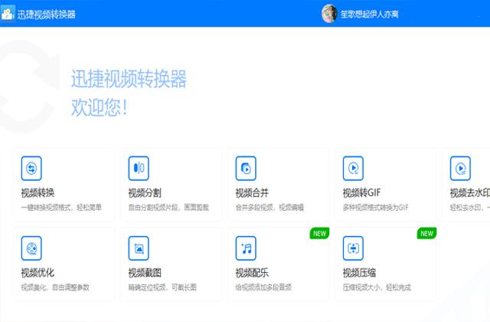This screenshot has width=490, height=322.
Task: Click NEW badge on 视频压缩 card
Action: pos(426,233)
